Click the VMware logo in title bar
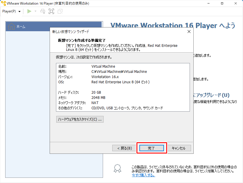The image size is (243, 183). 3,3
